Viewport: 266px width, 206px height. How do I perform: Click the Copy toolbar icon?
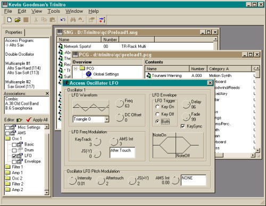(x=44, y=20)
